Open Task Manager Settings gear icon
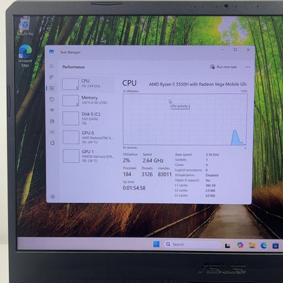283x283 pixels. point(52,197)
